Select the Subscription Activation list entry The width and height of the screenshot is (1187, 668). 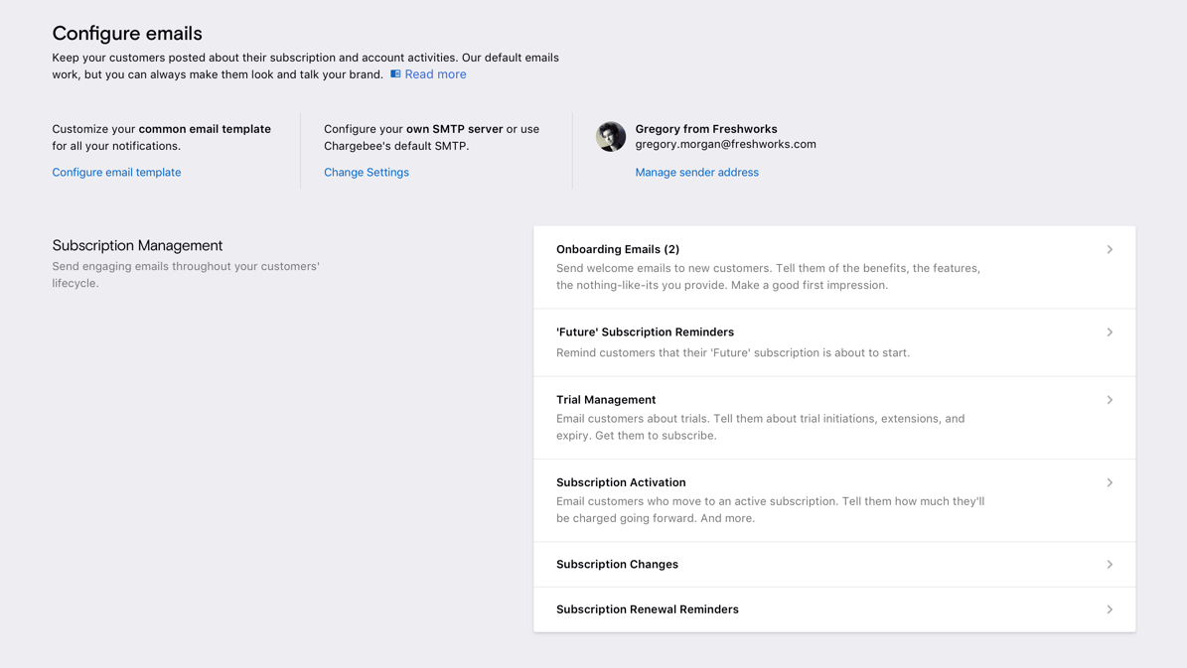[621, 482]
